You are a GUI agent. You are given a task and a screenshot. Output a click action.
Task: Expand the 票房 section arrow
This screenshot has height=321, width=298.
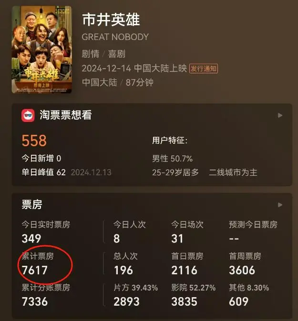(x=280, y=205)
